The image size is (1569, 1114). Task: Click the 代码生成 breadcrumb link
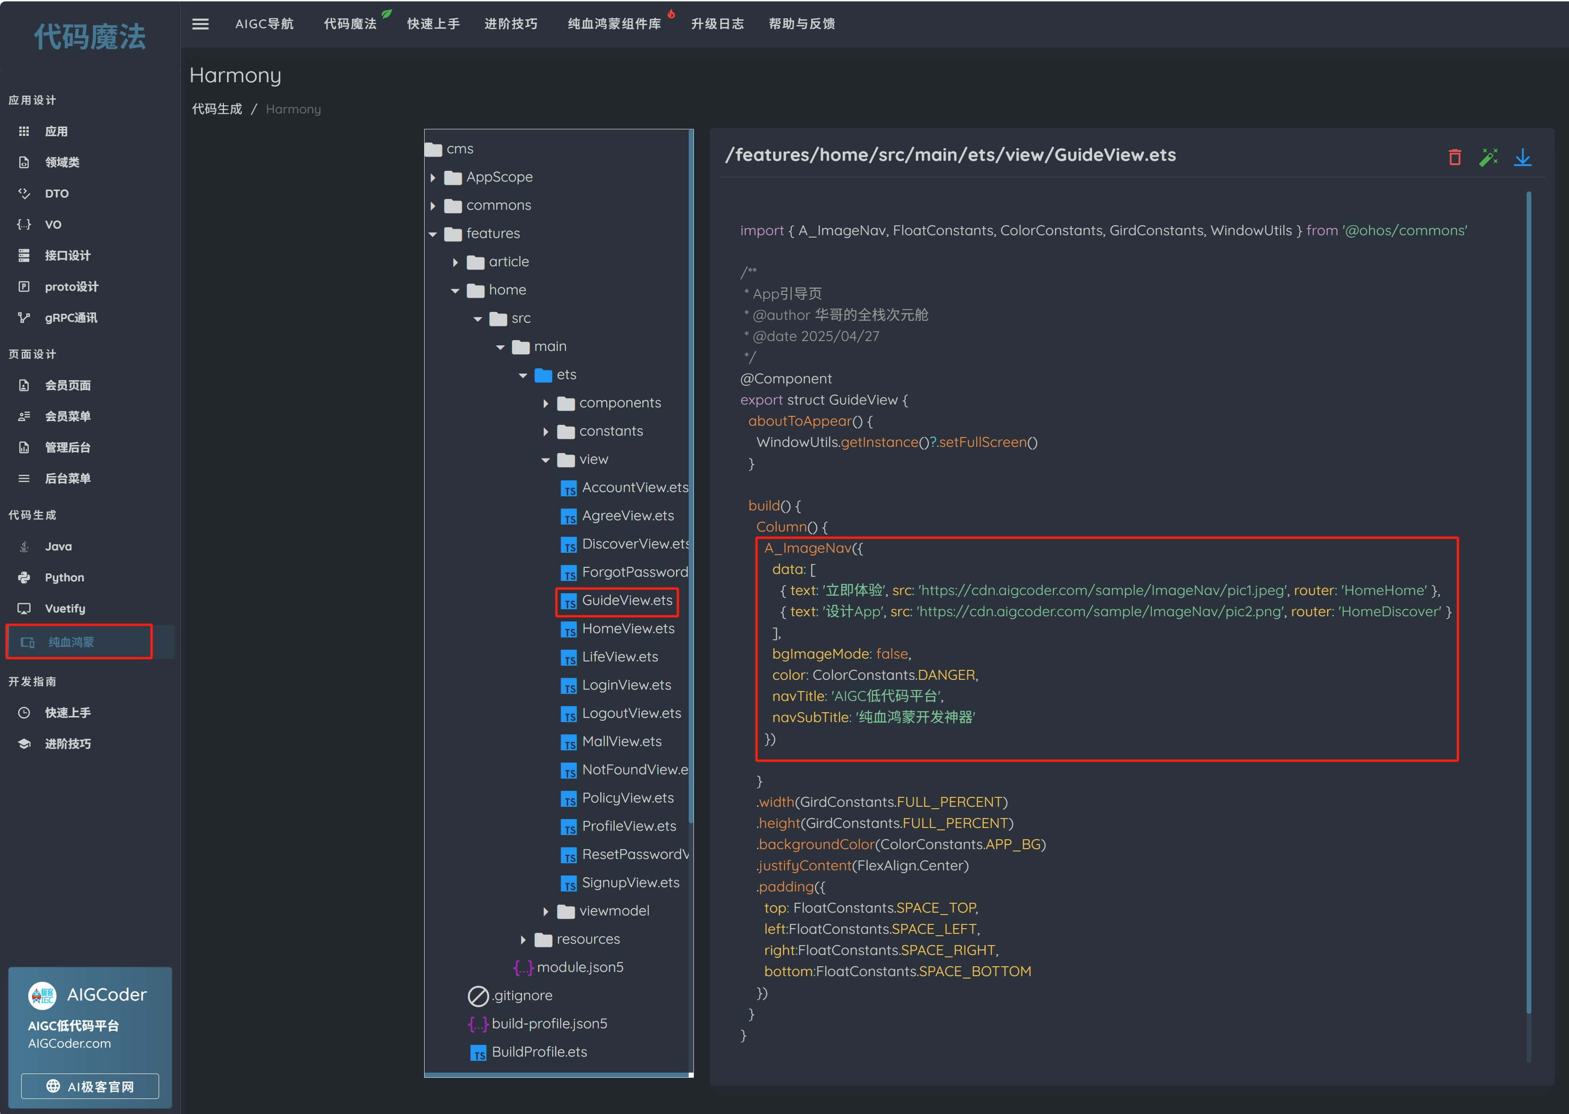(x=217, y=109)
